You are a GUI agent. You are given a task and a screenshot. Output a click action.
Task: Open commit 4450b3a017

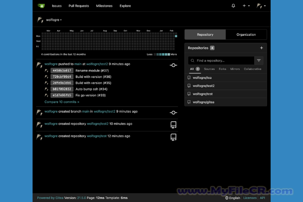coord(62,71)
